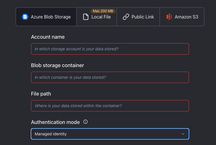Click the Authentication mode info icon
This screenshot has height=145, width=216.
[x=85, y=122]
